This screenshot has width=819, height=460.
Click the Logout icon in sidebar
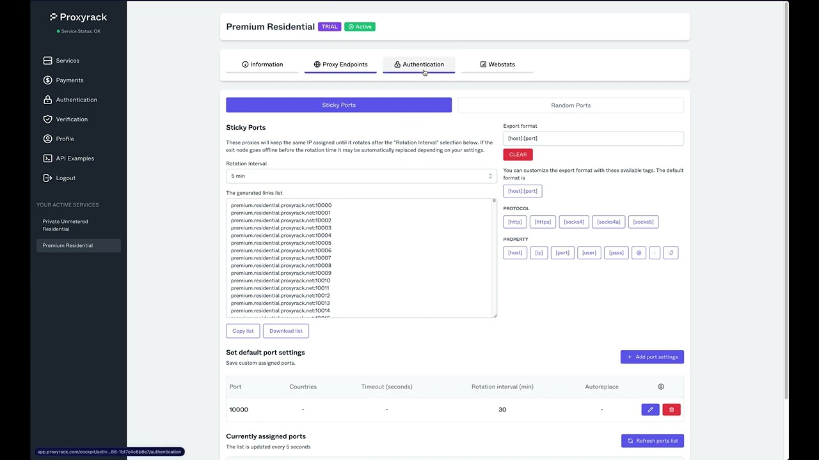pyautogui.click(x=47, y=178)
